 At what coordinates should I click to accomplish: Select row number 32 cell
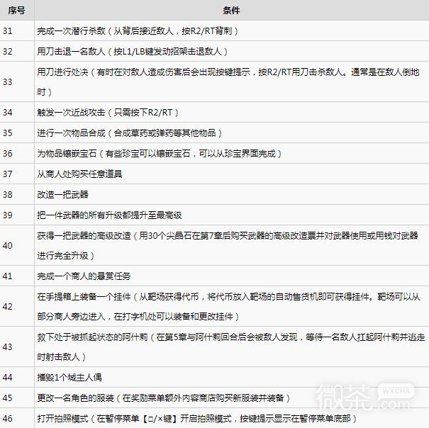point(17,51)
